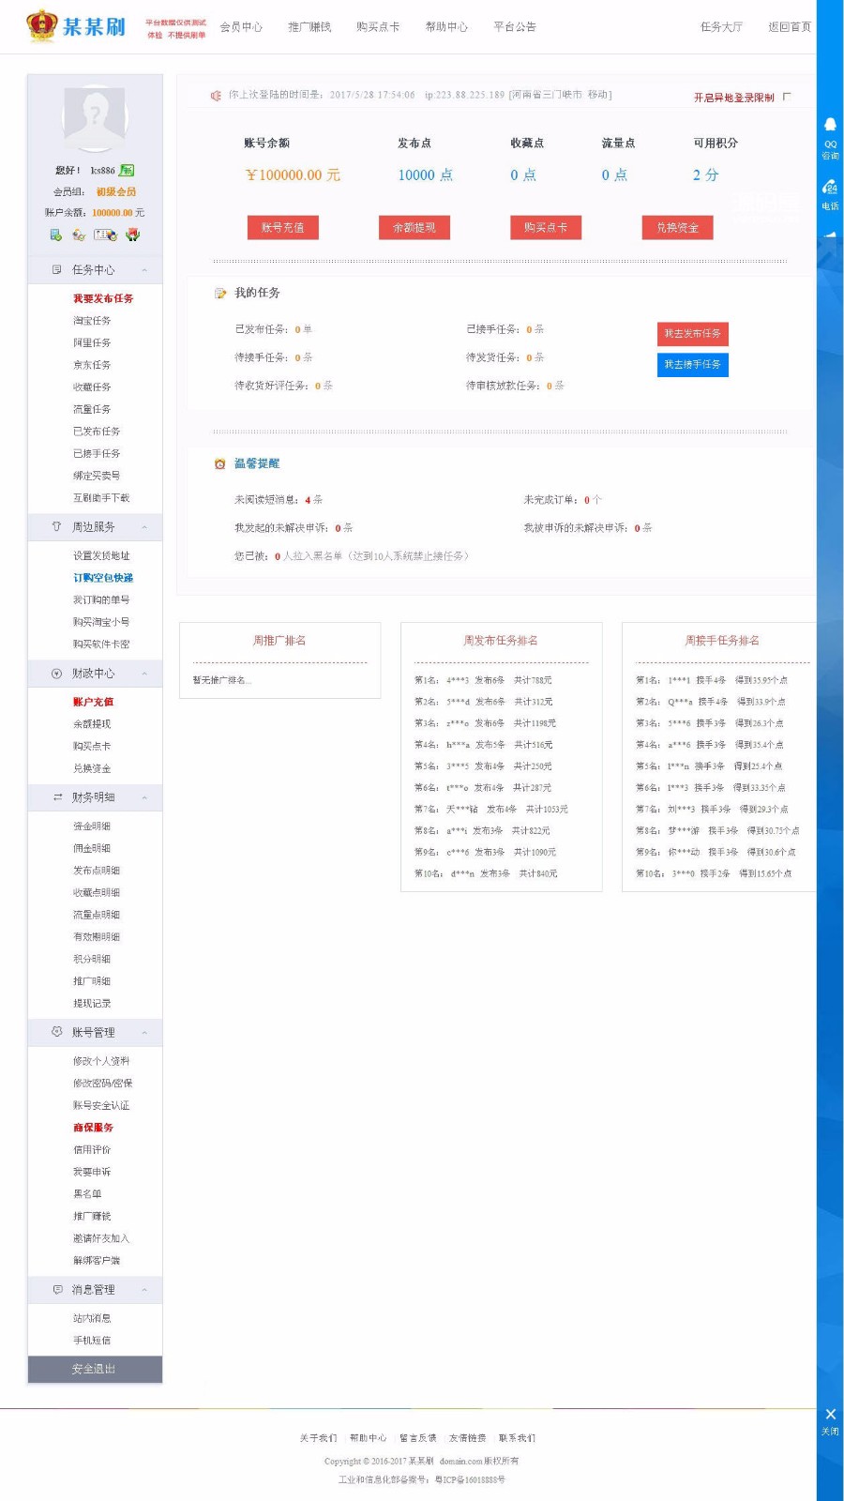Image resolution: width=844 pixels, height=1501 pixels.
Task: Open 淘宝任务 in sidebar
Action: (92, 321)
